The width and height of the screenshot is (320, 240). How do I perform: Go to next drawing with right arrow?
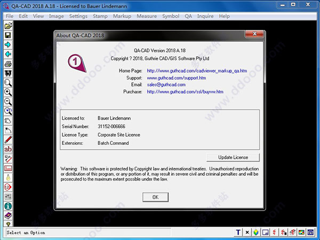point(8,44)
